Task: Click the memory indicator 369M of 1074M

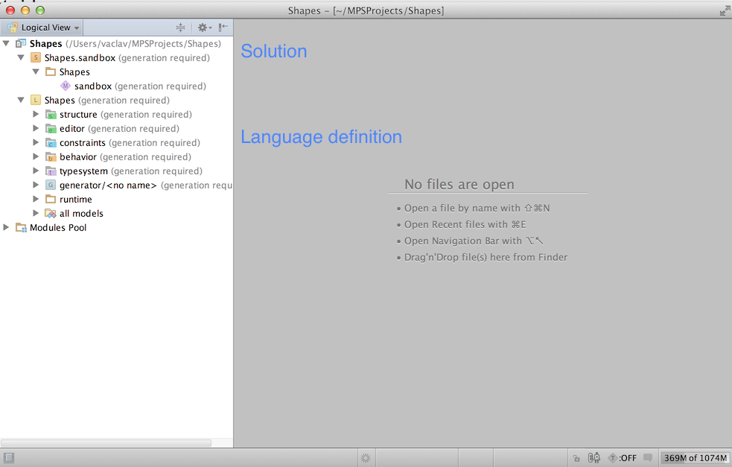Action: coord(695,458)
